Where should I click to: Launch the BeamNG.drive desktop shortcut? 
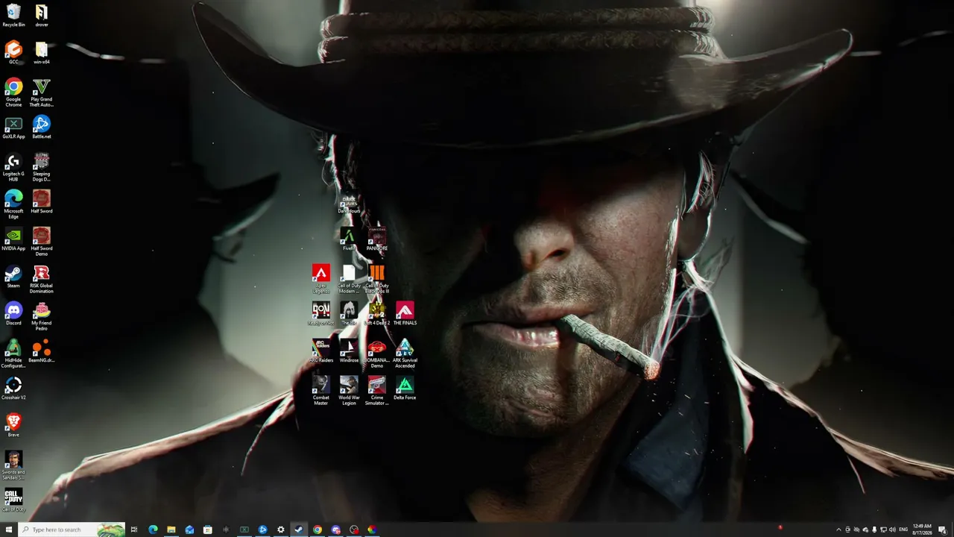point(42,351)
